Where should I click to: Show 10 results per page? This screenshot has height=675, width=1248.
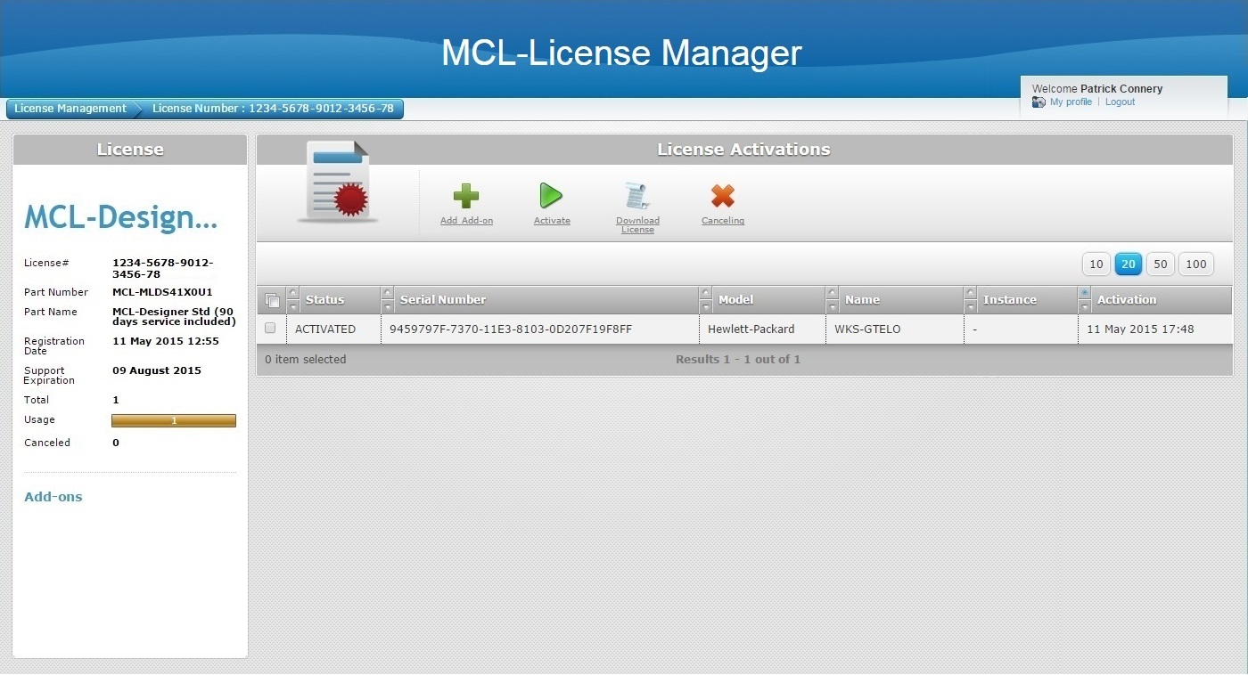click(x=1096, y=264)
